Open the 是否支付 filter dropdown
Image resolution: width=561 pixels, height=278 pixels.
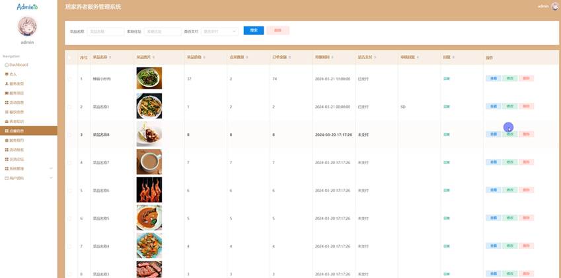tap(219, 32)
